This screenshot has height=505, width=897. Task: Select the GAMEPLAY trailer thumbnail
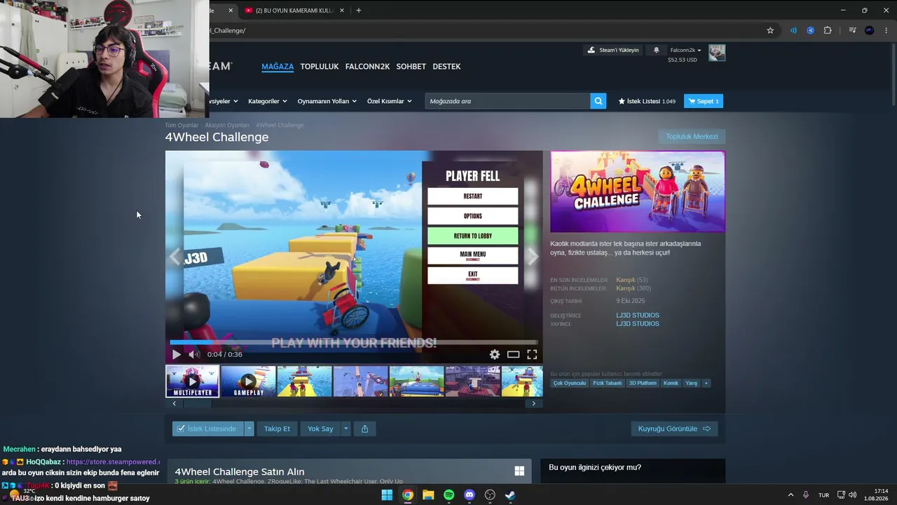pyautogui.click(x=248, y=381)
